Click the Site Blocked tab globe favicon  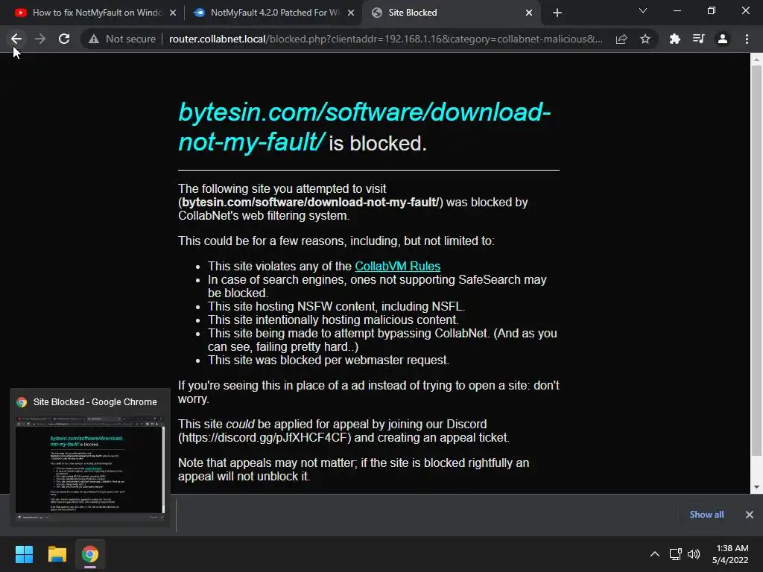tap(376, 13)
